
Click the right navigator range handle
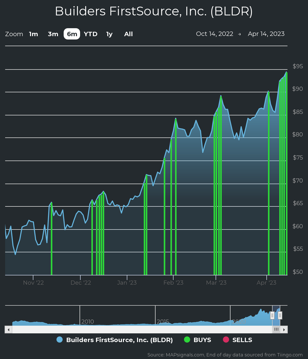click(280, 315)
